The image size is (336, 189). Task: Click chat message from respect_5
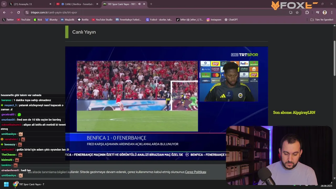pos(32,107)
